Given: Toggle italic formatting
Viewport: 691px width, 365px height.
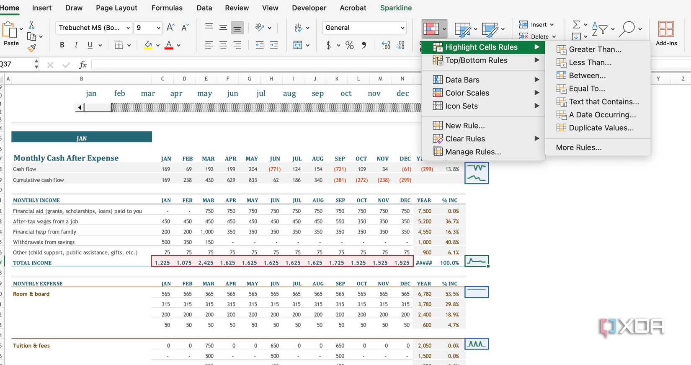Looking at the screenshot, I should [x=76, y=45].
